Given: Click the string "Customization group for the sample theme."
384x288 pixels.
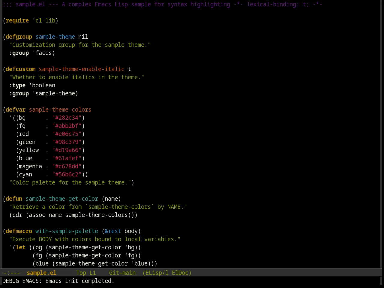Looking at the screenshot, I should pos(80,45).
